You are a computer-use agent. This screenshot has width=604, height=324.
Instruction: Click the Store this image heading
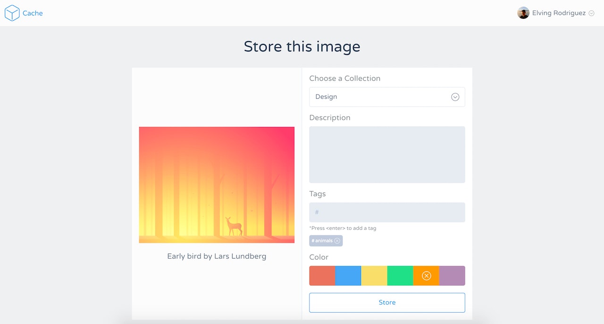pyautogui.click(x=302, y=46)
